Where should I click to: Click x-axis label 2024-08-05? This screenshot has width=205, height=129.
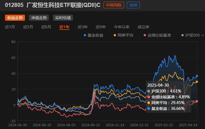[x=66, y=125]
